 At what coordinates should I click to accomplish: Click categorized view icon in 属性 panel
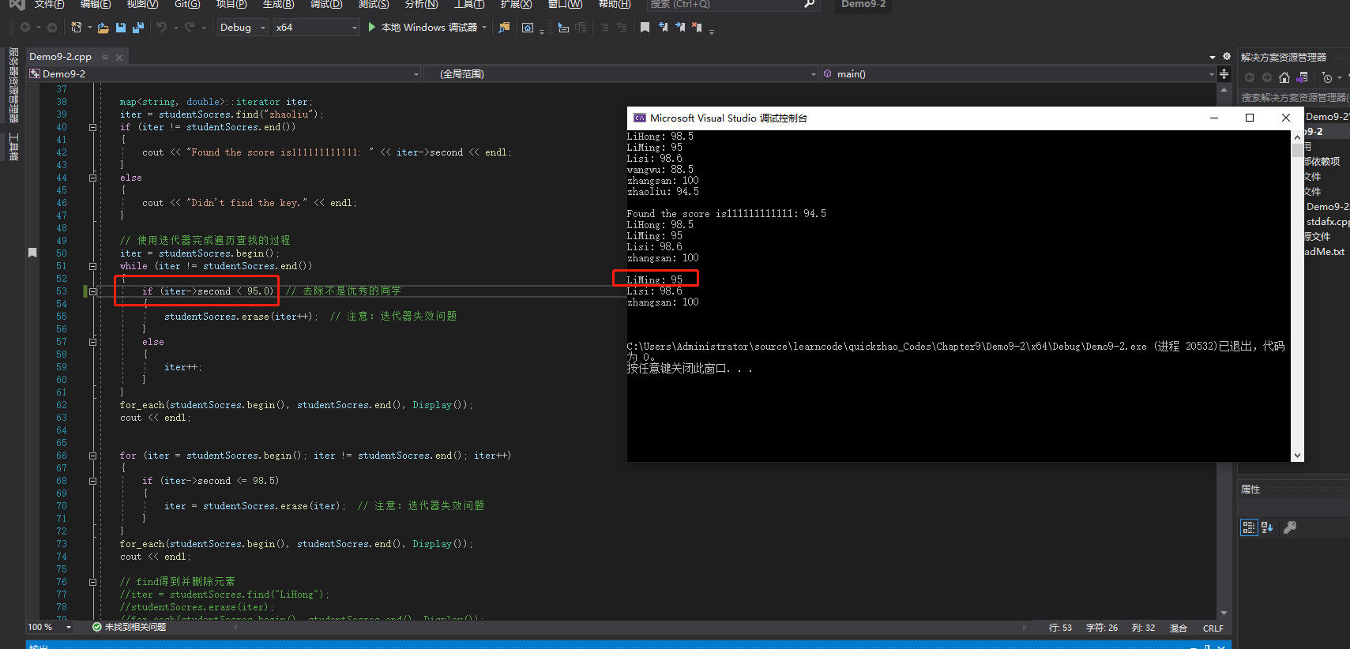[1248, 527]
